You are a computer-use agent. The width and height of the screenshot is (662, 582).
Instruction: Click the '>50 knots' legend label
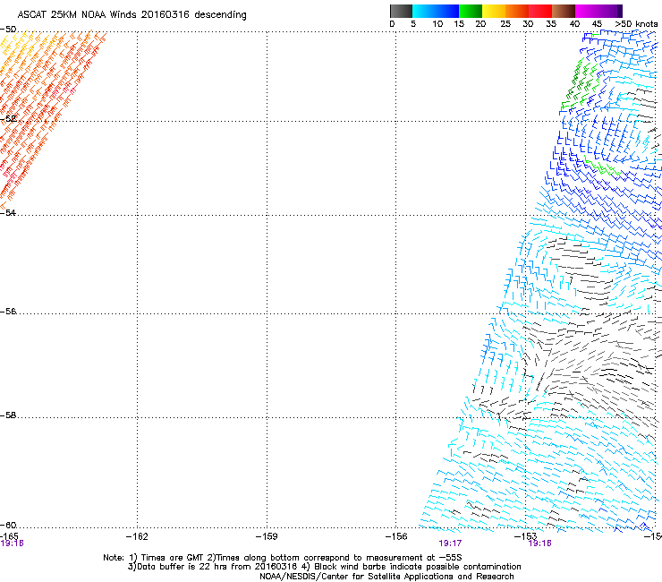pos(636,24)
